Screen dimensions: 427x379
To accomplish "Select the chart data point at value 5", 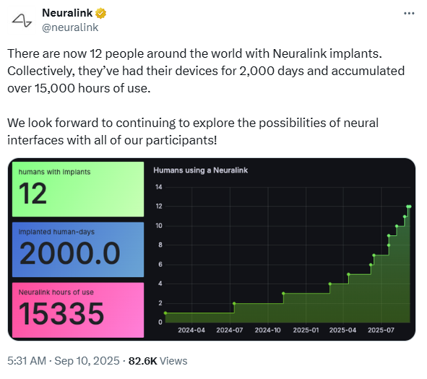I will (x=348, y=274).
